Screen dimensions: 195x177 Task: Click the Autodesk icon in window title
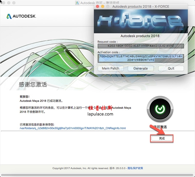[77, 3]
